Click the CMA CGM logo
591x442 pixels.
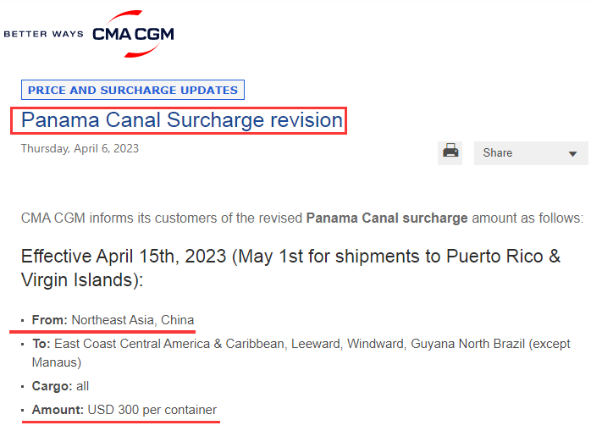133,34
